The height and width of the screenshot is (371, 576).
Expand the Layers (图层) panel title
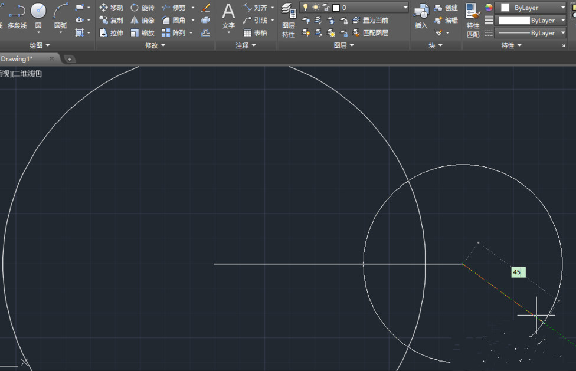pyautogui.click(x=344, y=45)
